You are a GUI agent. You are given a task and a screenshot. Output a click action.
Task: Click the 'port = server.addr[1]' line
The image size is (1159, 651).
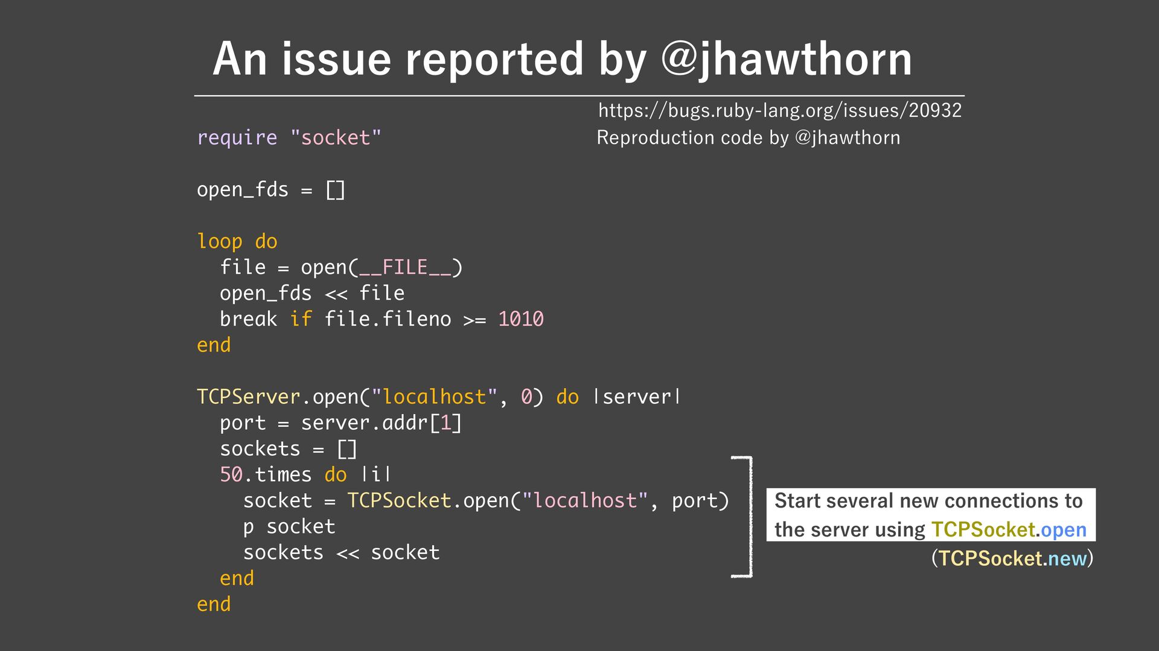pyautogui.click(x=340, y=423)
